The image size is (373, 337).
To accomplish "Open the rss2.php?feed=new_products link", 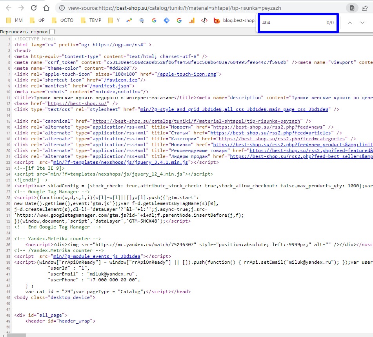I will 293,145.
